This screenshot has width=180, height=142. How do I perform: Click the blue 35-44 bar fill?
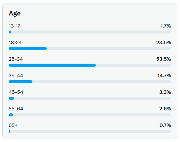coord(20,82)
